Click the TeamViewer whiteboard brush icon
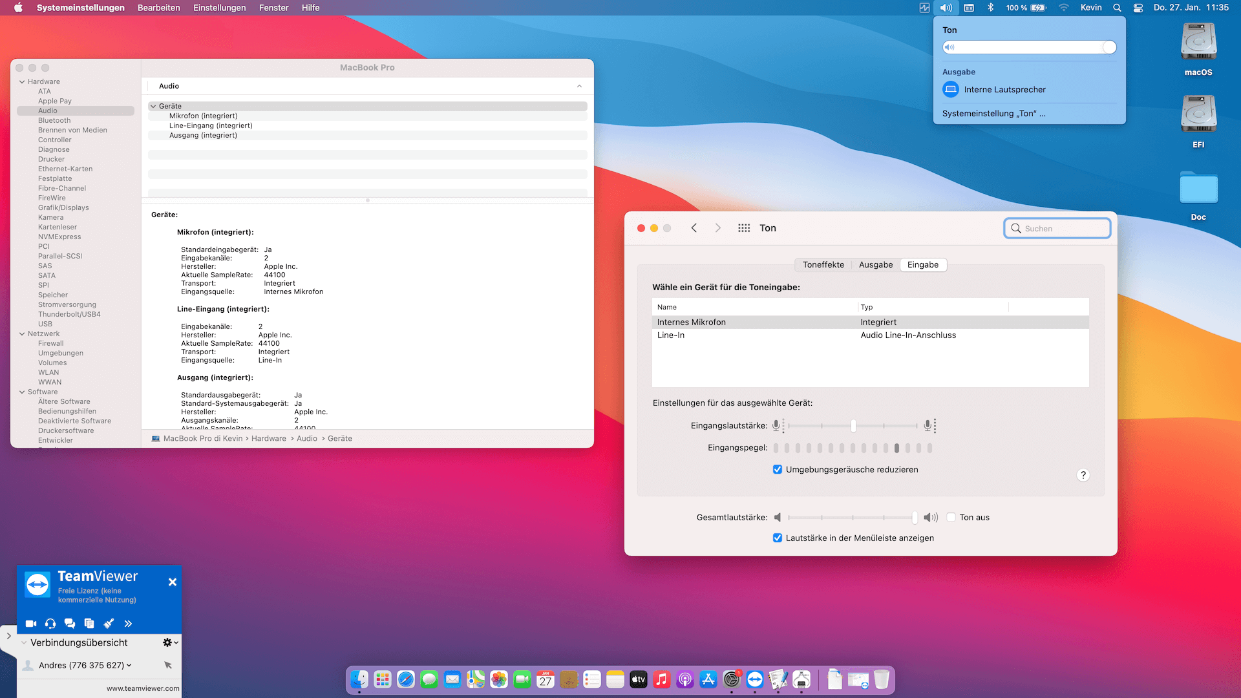Image resolution: width=1241 pixels, height=698 pixels. [109, 624]
